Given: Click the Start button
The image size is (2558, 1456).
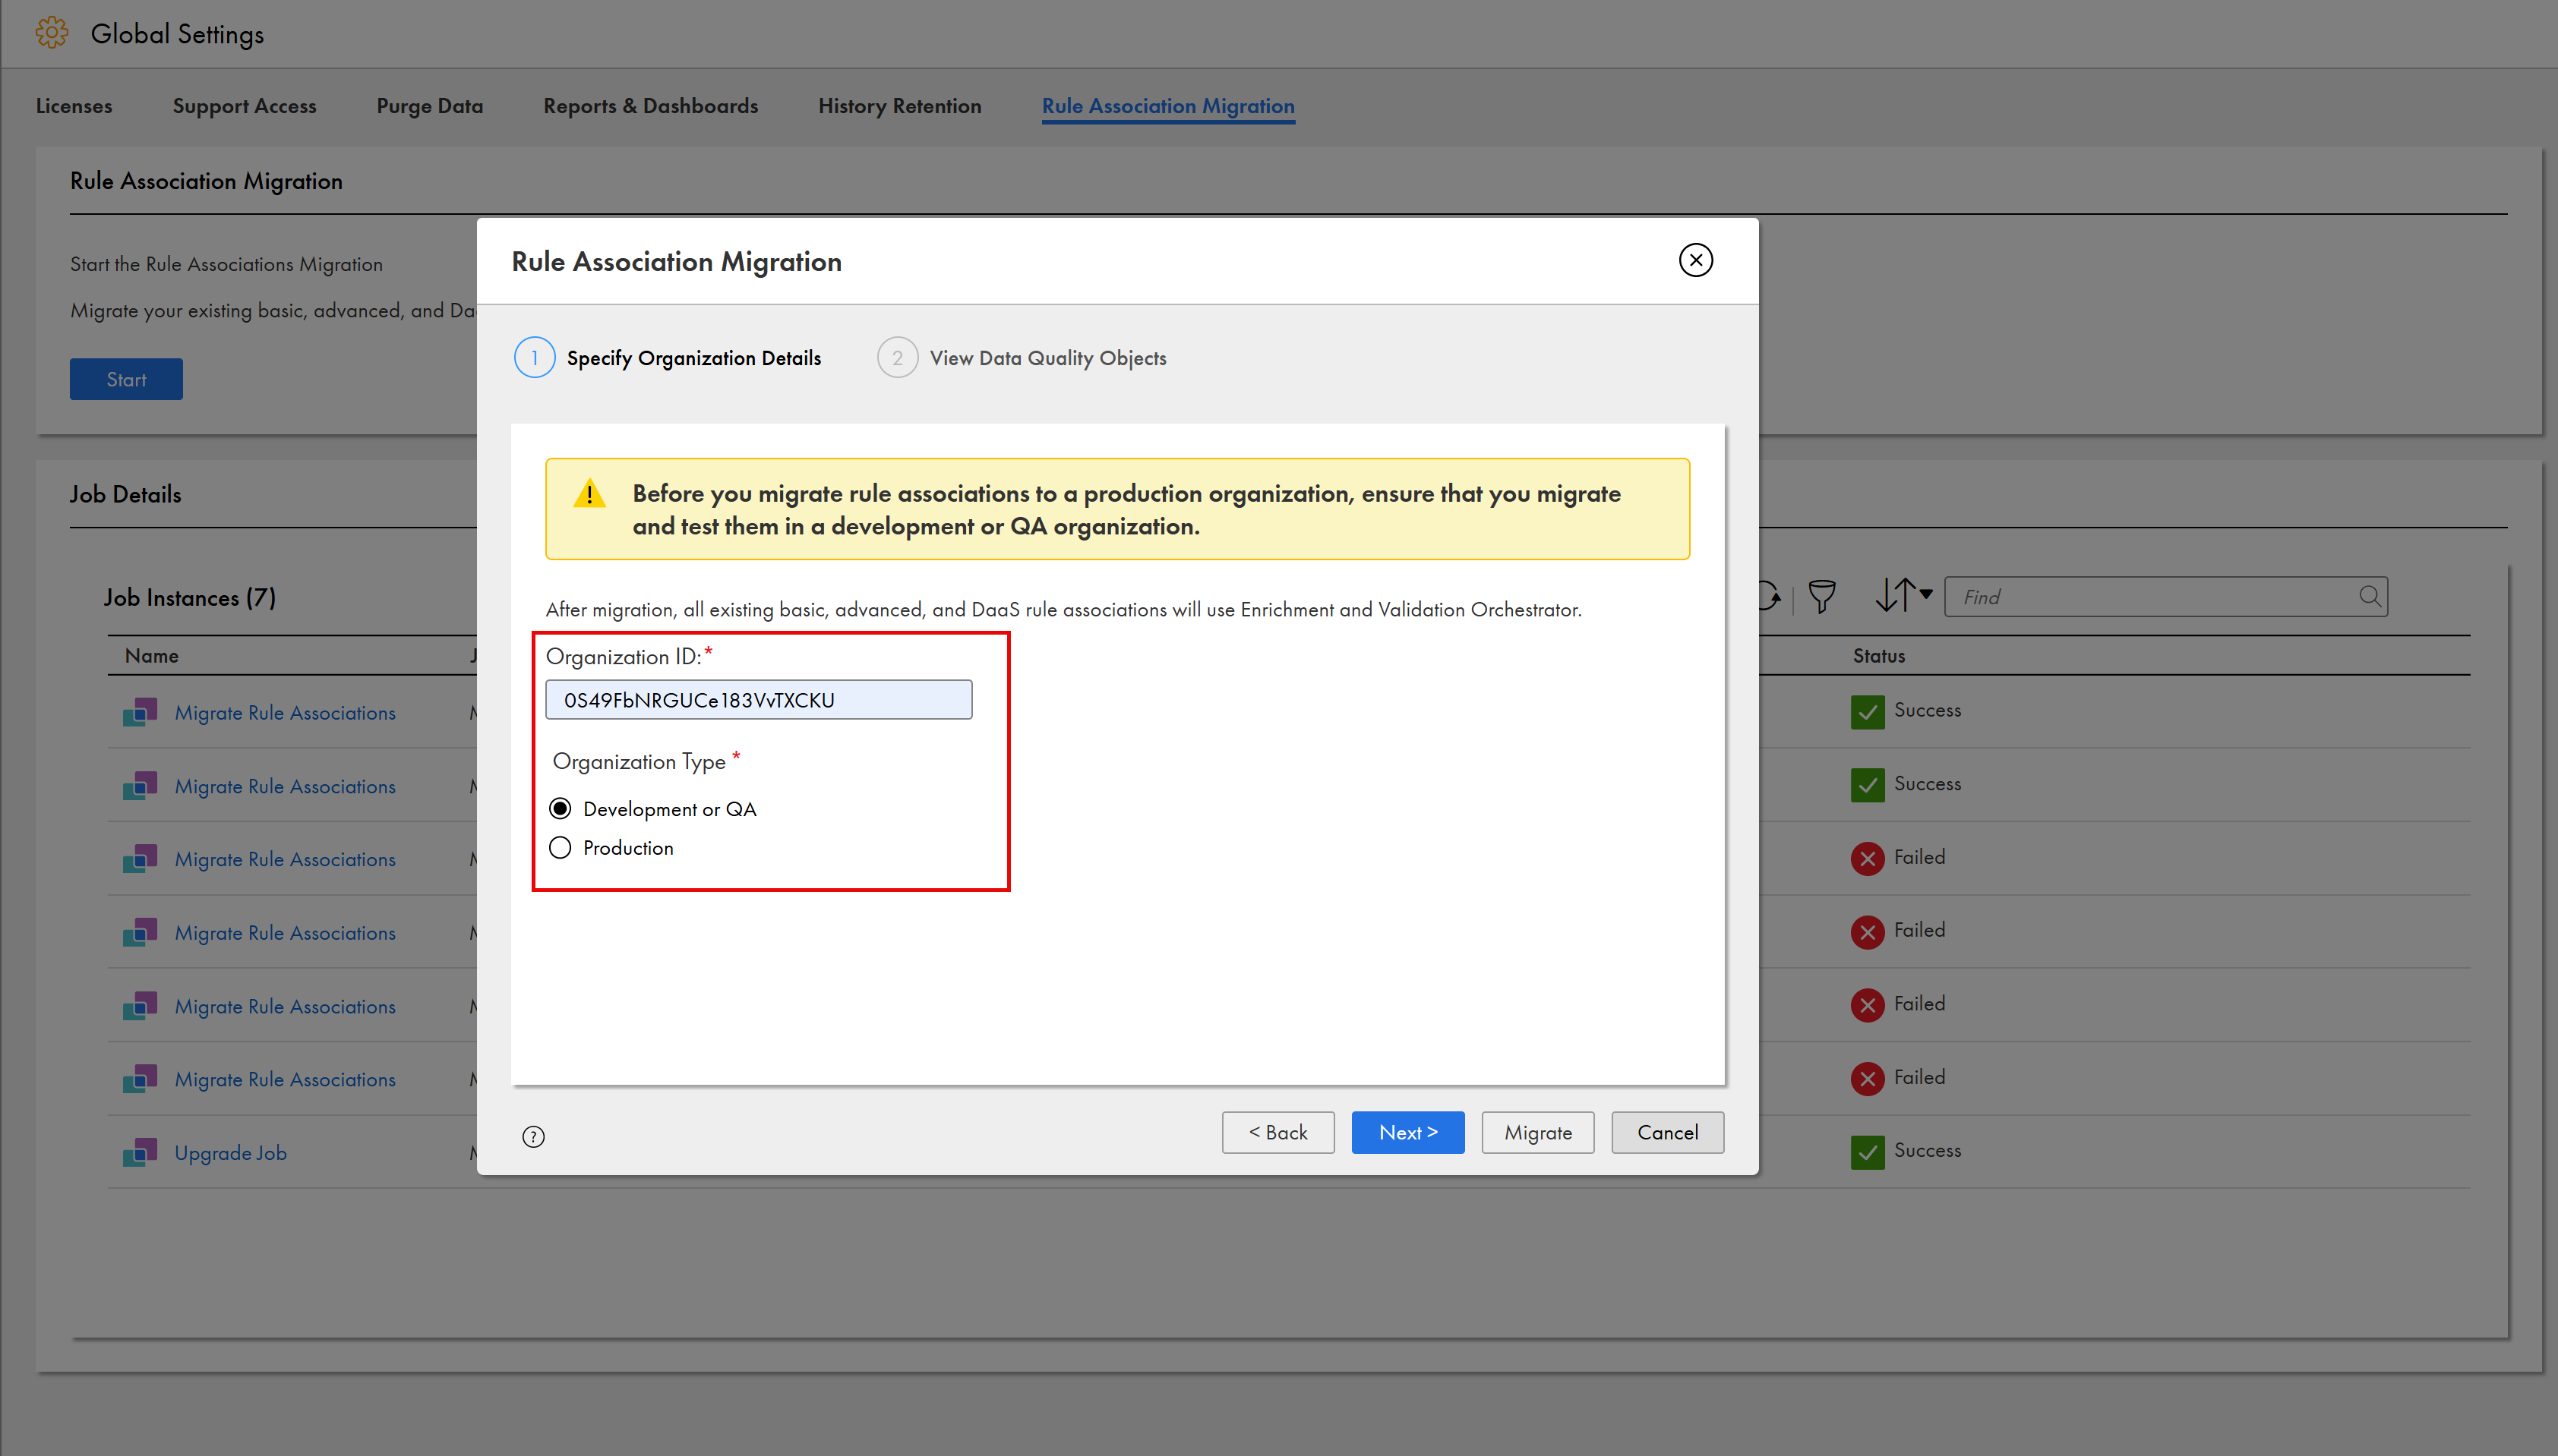Looking at the screenshot, I should point(126,379).
